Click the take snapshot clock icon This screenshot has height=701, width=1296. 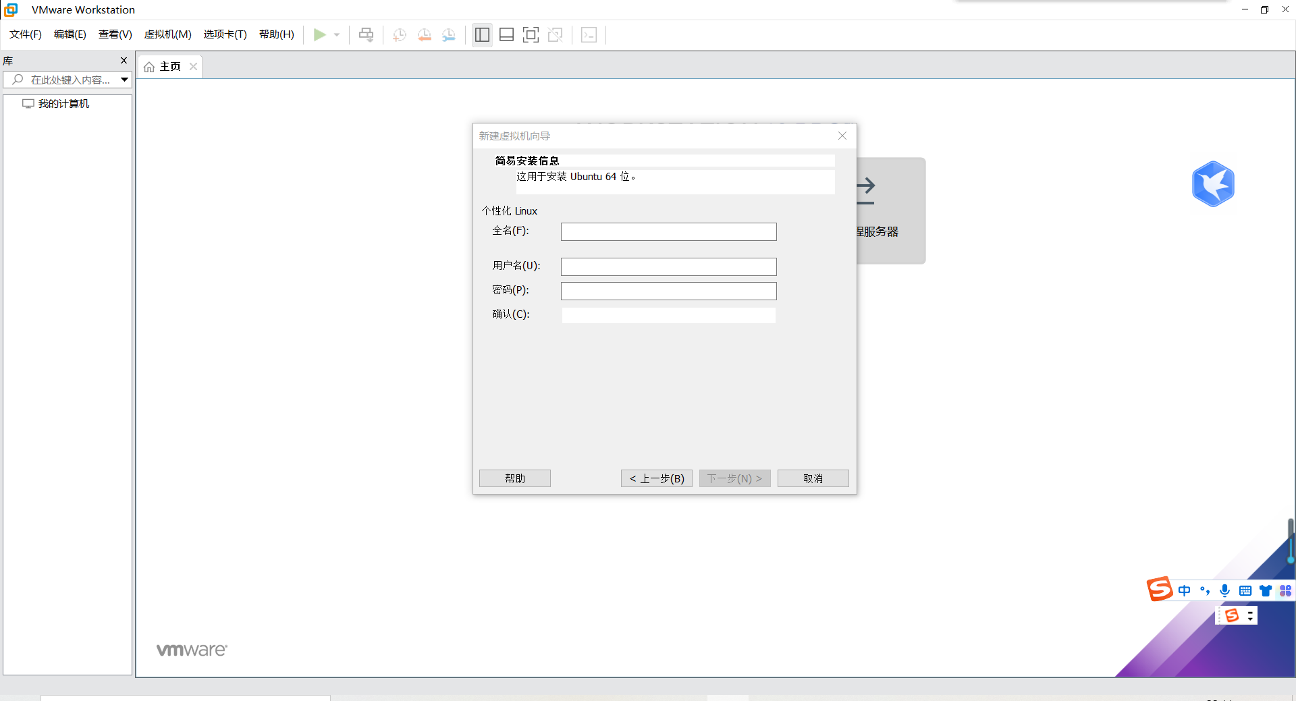tap(400, 34)
